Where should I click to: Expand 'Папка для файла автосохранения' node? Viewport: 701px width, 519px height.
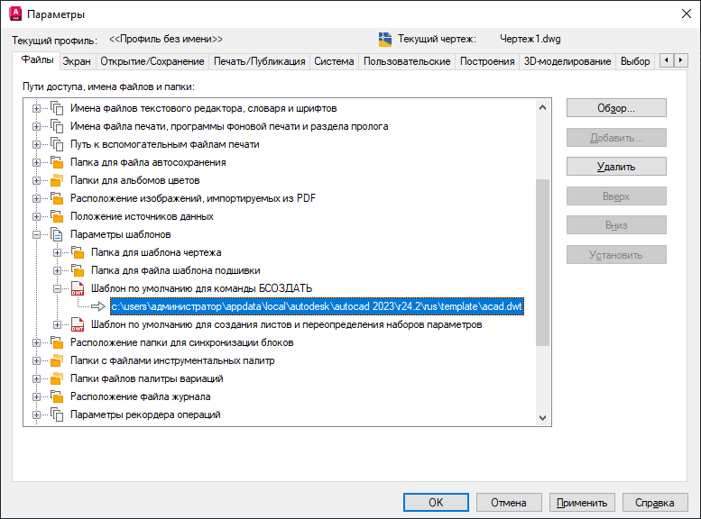(37, 162)
